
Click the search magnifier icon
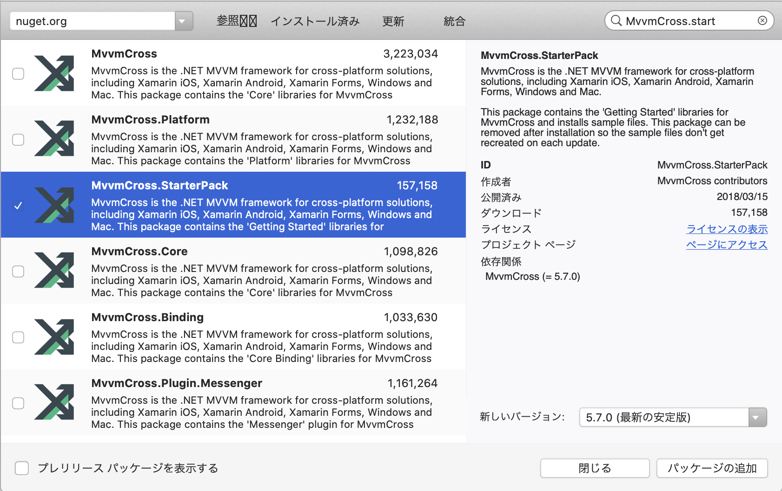(x=616, y=20)
